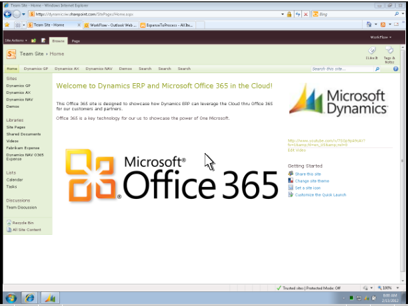408x306 pixels.
Task: Click the Read Mail toolbar icon
Action: (396, 25)
